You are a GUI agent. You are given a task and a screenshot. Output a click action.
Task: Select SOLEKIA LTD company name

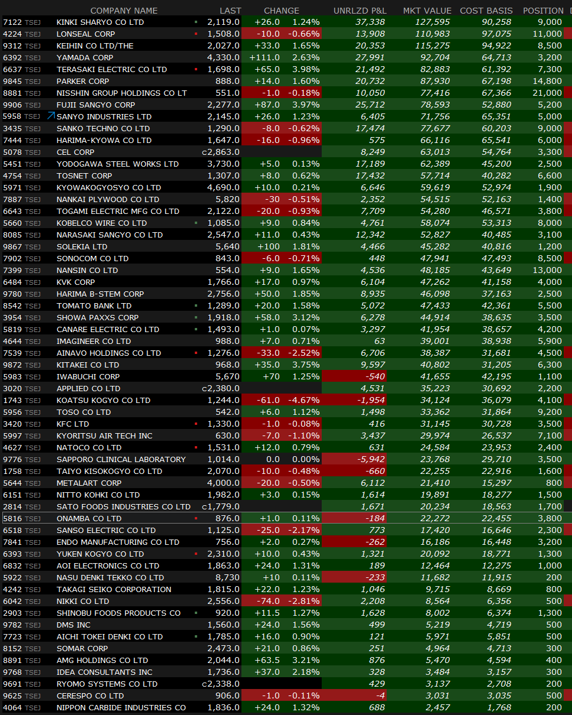82,246
